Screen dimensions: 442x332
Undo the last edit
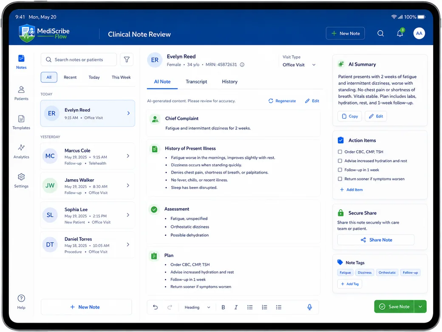point(155,307)
